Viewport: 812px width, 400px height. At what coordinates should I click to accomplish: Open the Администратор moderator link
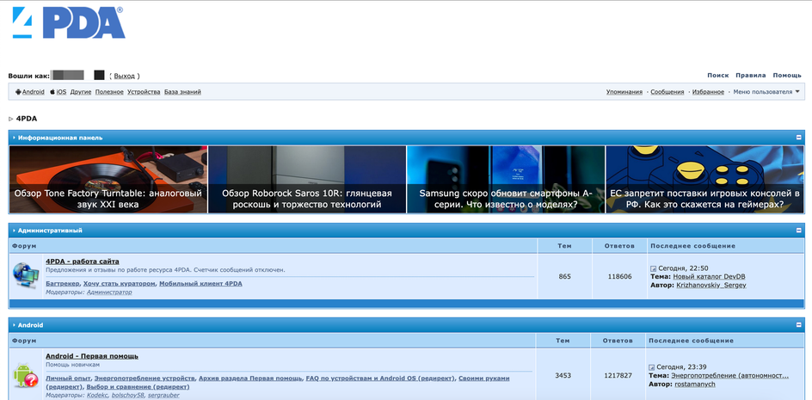pos(109,292)
